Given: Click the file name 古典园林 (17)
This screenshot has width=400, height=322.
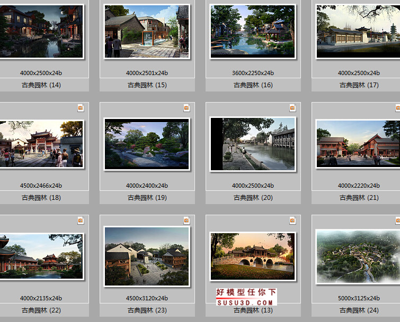Looking at the screenshot, I should (359, 85).
